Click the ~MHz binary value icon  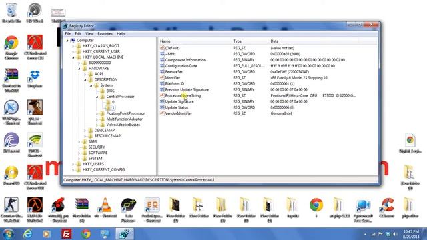point(162,54)
